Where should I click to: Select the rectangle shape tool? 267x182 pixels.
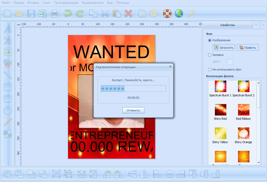[8, 87]
